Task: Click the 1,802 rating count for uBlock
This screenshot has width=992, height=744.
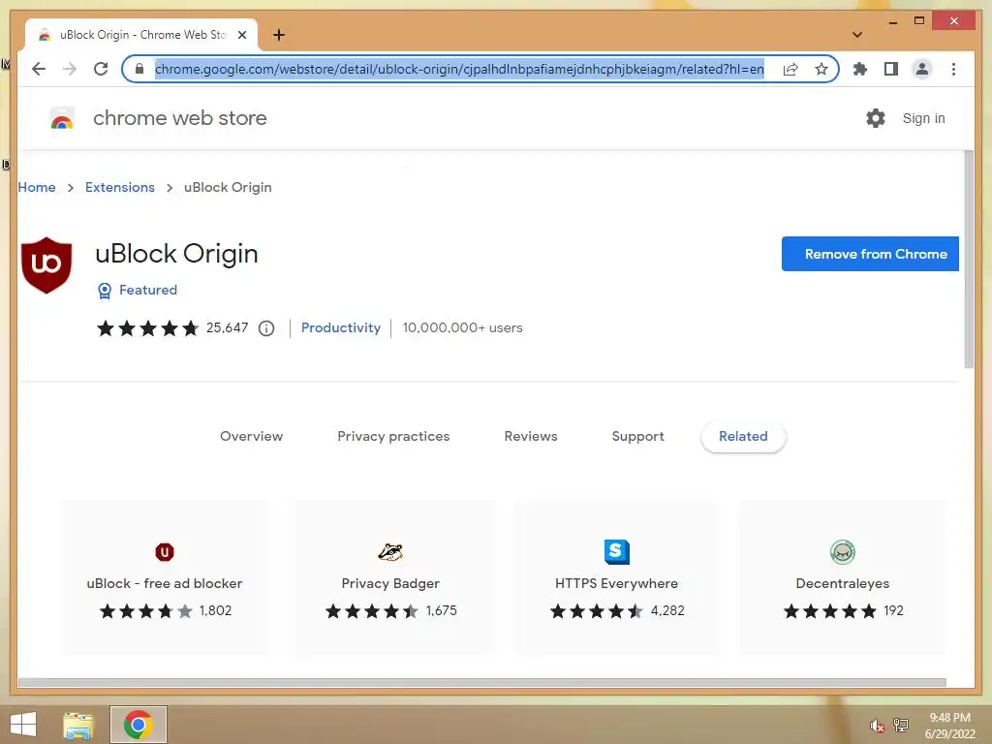Action: [215, 610]
